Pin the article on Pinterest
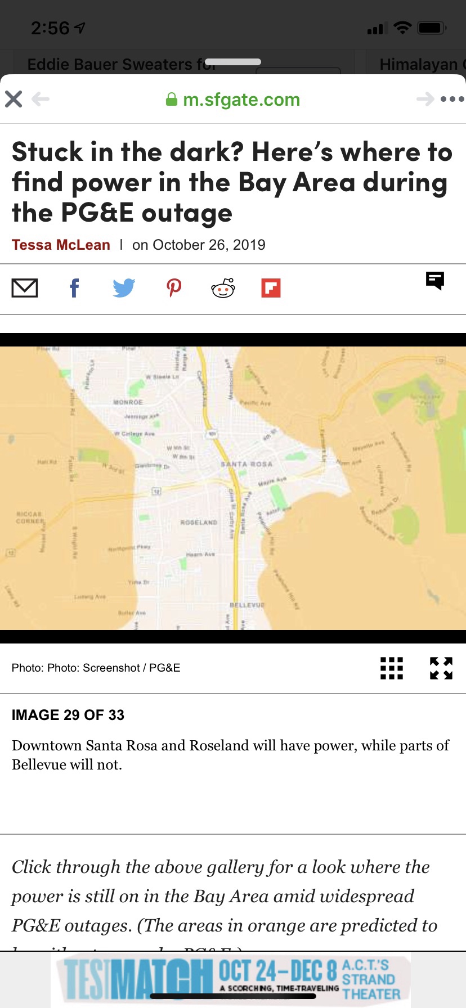 [x=174, y=288]
